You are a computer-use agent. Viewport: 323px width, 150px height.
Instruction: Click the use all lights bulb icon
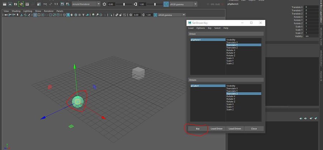83,15
